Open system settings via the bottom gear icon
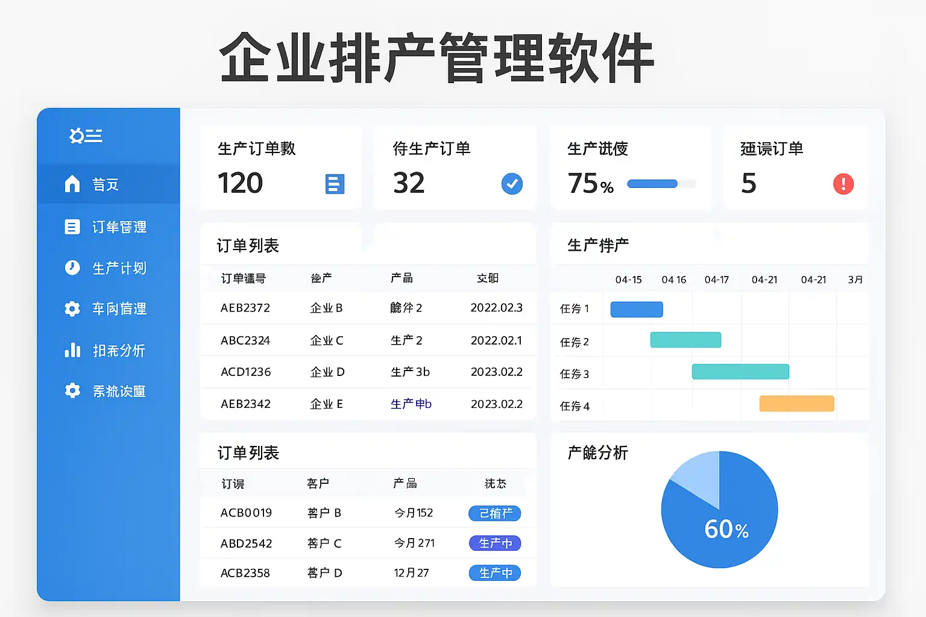 point(72,390)
